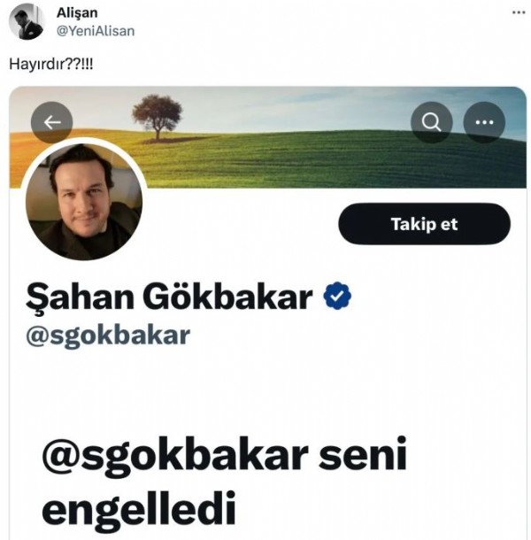Open Alişan's avatar thumbnail
The width and height of the screenshot is (531, 540).
tap(27, 22)
